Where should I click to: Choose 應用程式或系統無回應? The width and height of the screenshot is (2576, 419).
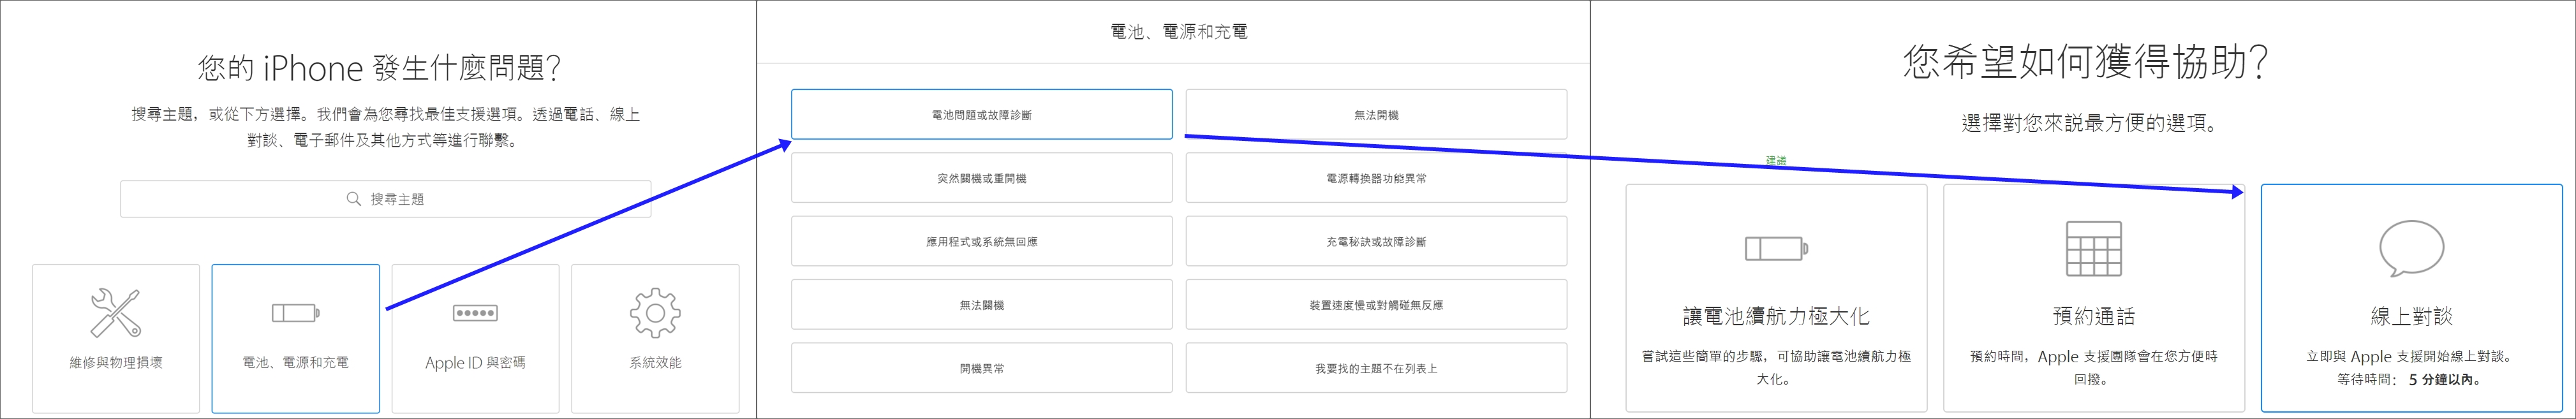[982, 241]
